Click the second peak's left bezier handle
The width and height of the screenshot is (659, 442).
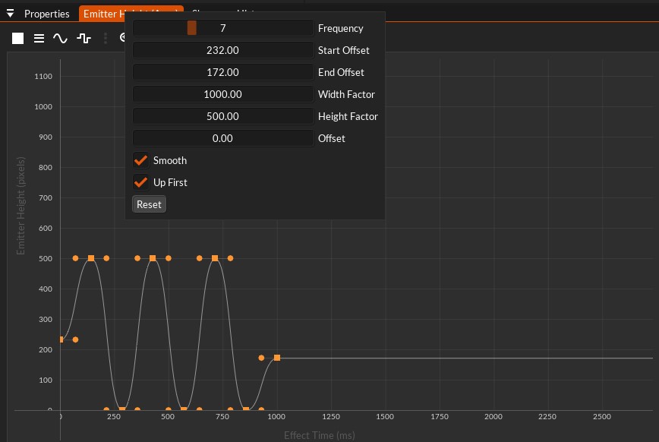point(137,258)
